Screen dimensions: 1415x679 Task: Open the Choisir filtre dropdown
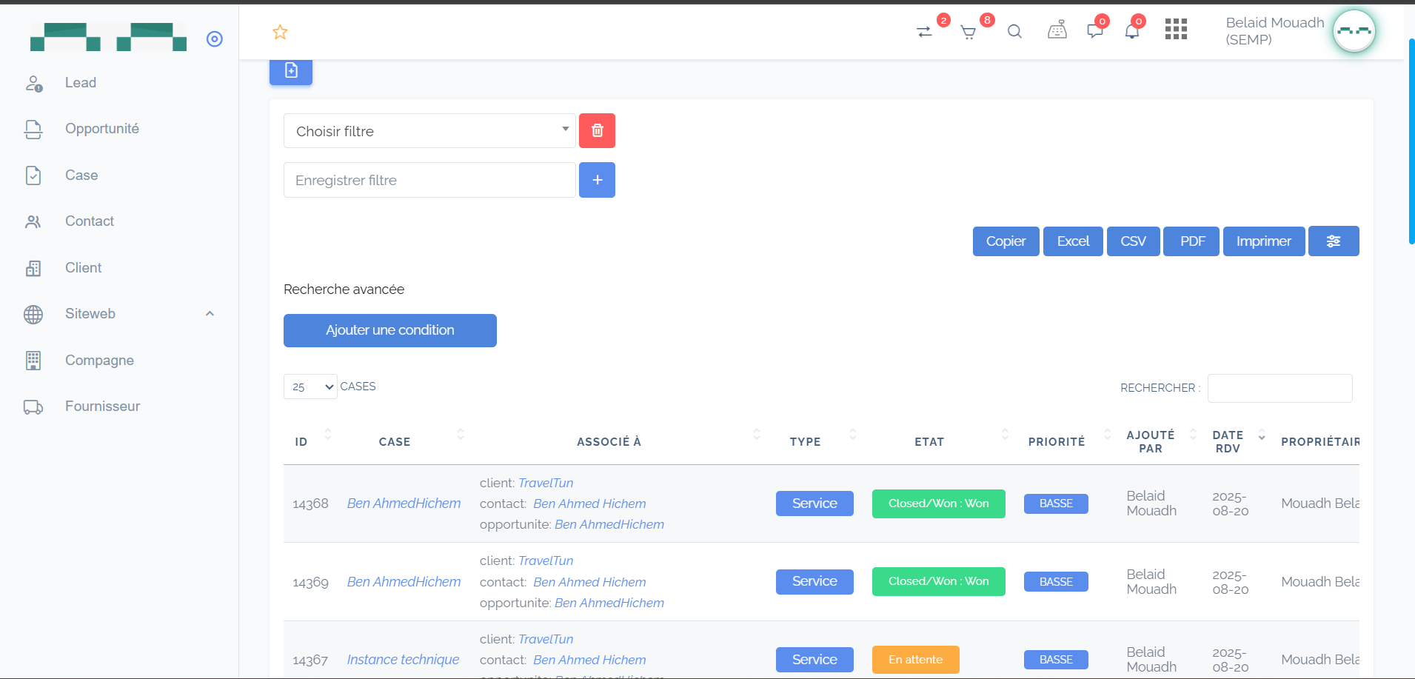point(429,131)
